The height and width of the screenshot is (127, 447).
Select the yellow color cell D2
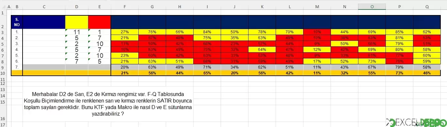[x=77, y=22]
